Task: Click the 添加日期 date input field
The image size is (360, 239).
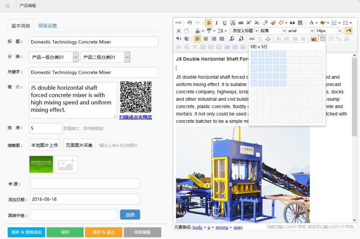Action: coord(85,199)
